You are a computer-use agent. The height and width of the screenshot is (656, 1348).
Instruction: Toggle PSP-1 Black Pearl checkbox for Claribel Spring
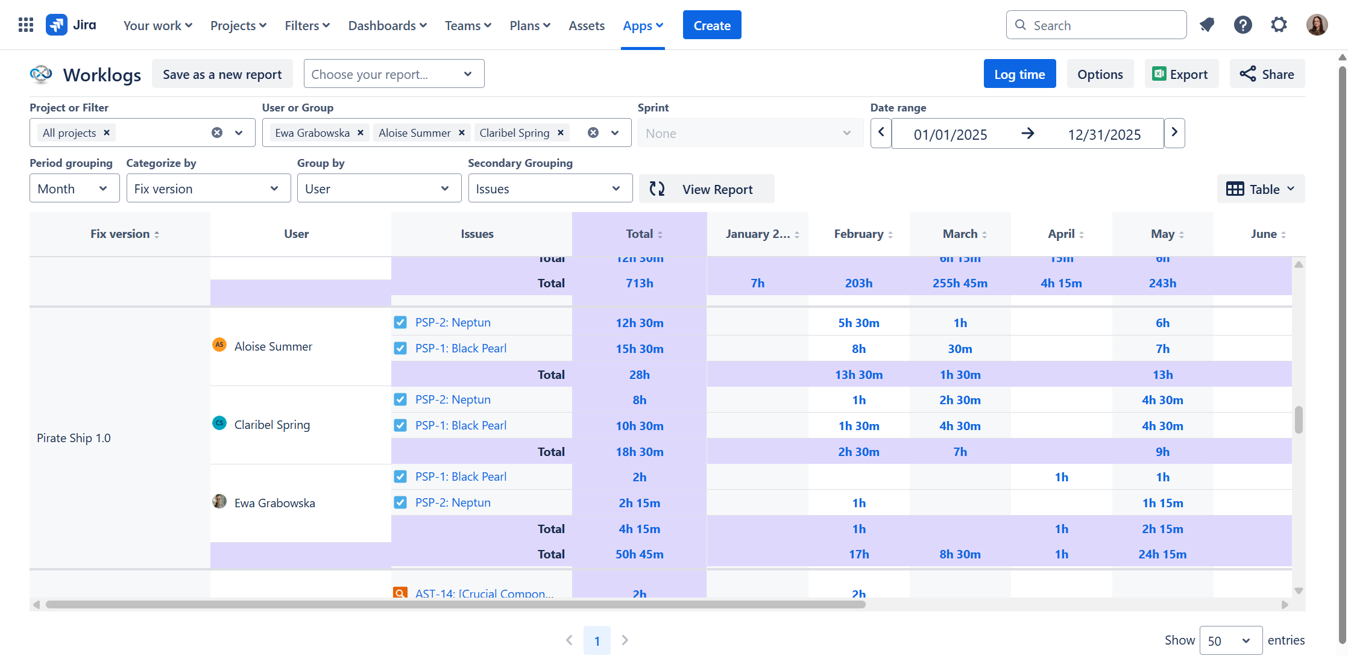[400, 425]
